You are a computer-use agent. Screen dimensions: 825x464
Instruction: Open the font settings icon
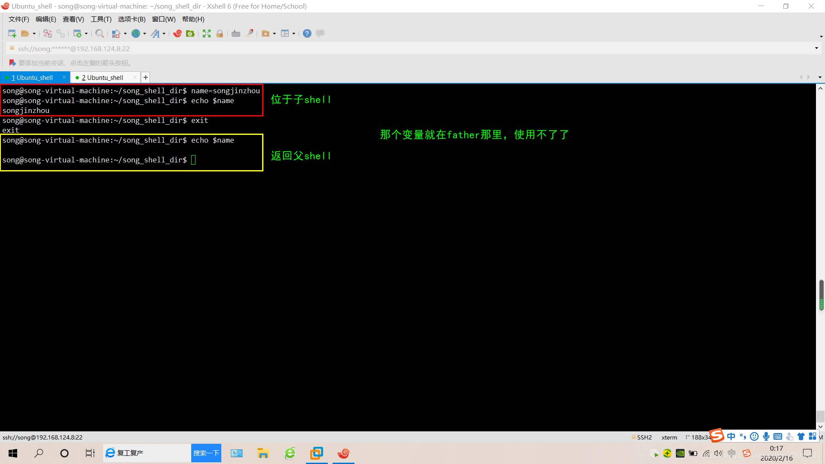point(155,34)
